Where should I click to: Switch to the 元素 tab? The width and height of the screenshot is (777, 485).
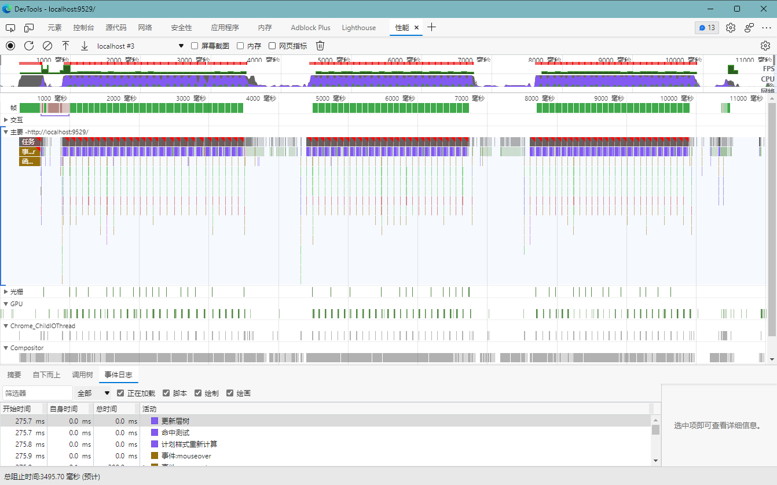point(54,28)
